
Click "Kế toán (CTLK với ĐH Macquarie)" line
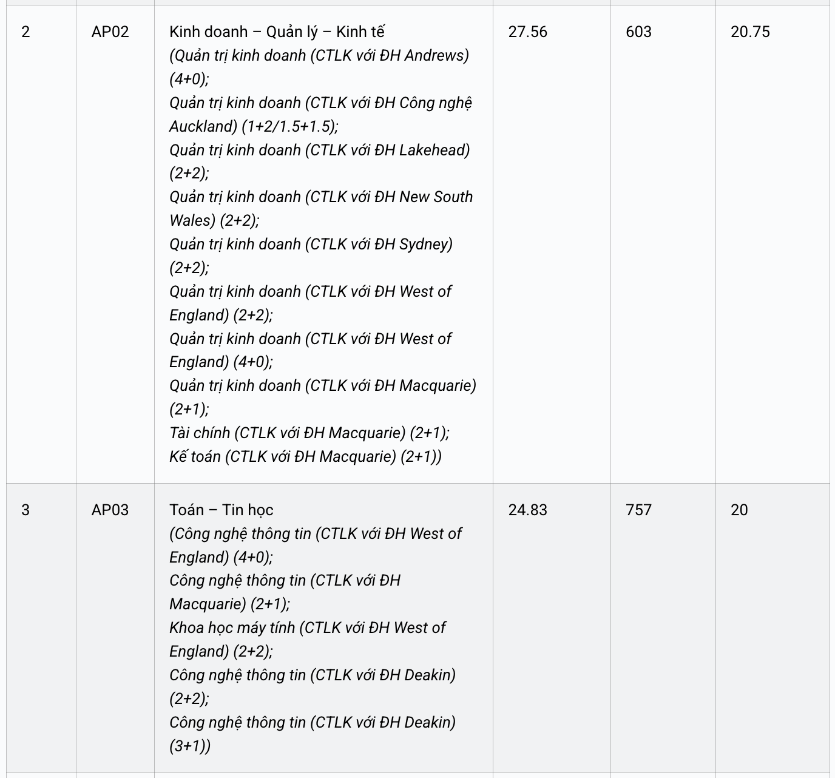(305, 456)
